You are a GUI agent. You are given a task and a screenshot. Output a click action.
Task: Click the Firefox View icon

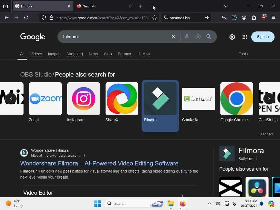pos(5,6)
